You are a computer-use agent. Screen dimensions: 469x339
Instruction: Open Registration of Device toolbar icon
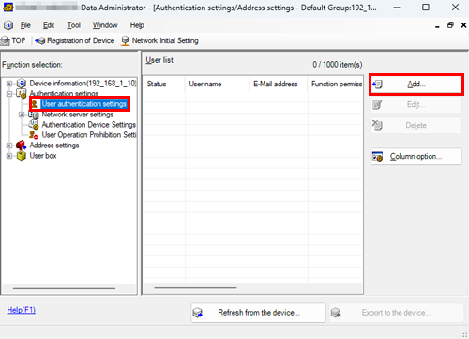point(40,40)
